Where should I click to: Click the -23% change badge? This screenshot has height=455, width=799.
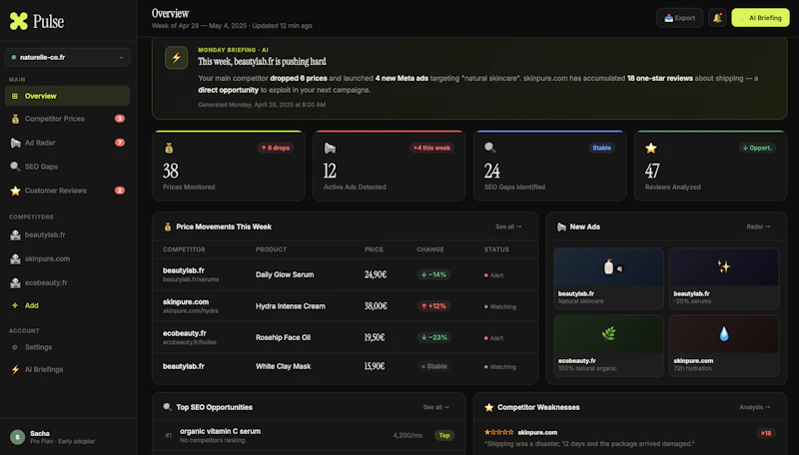coord(433,337)
